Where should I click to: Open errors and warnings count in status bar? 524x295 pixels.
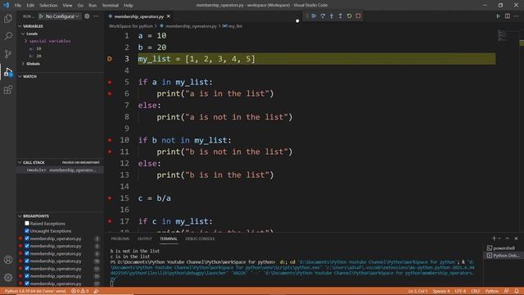[x=79, y=291]
